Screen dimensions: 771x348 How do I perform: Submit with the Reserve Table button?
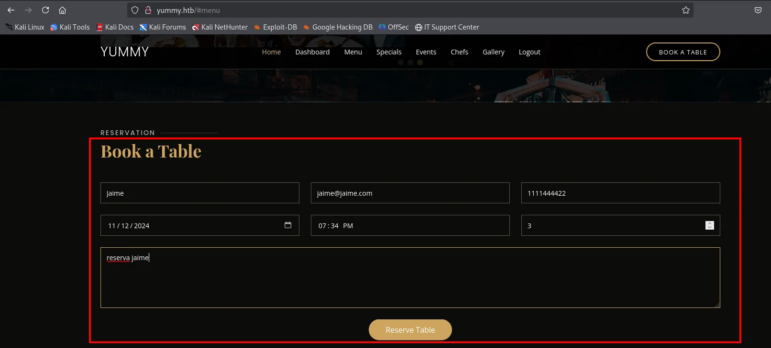point(410,330)
